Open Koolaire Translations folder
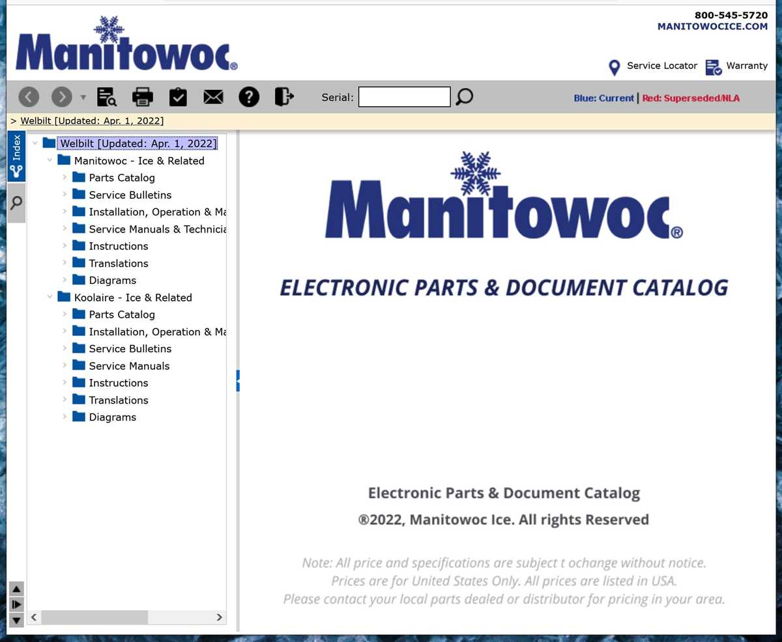The width and height of the screenshot is (782, 642). click(x=119, y=400)
